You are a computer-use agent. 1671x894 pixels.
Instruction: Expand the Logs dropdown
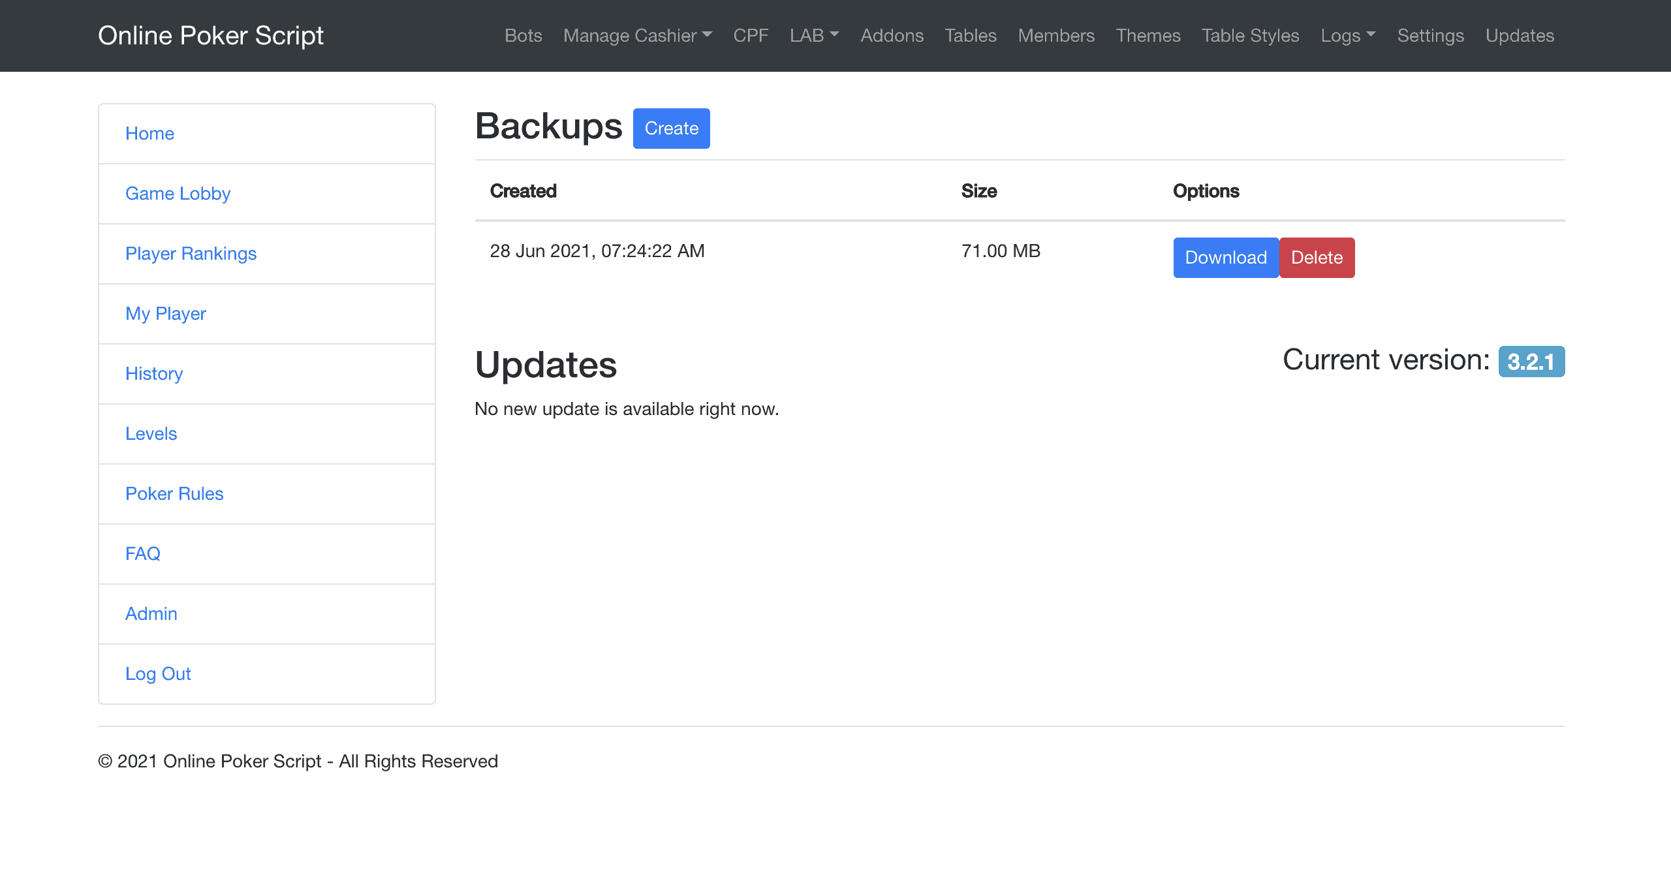[x=1347, y=35]
